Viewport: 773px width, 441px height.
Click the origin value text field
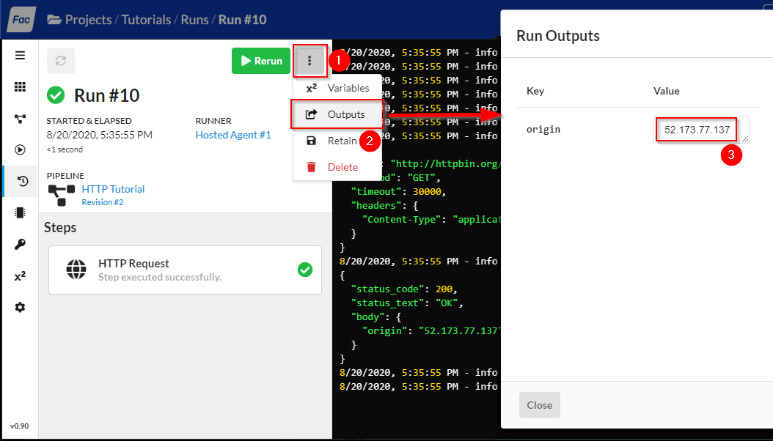[701, 130]
